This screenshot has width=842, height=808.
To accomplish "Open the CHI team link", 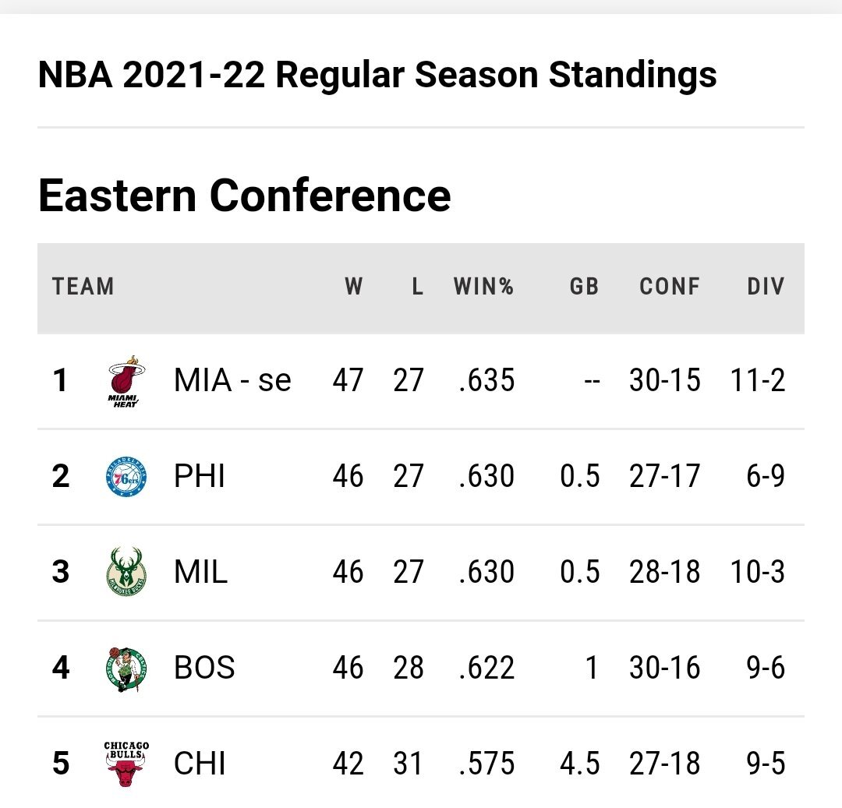I will click(x=200, y=764).
